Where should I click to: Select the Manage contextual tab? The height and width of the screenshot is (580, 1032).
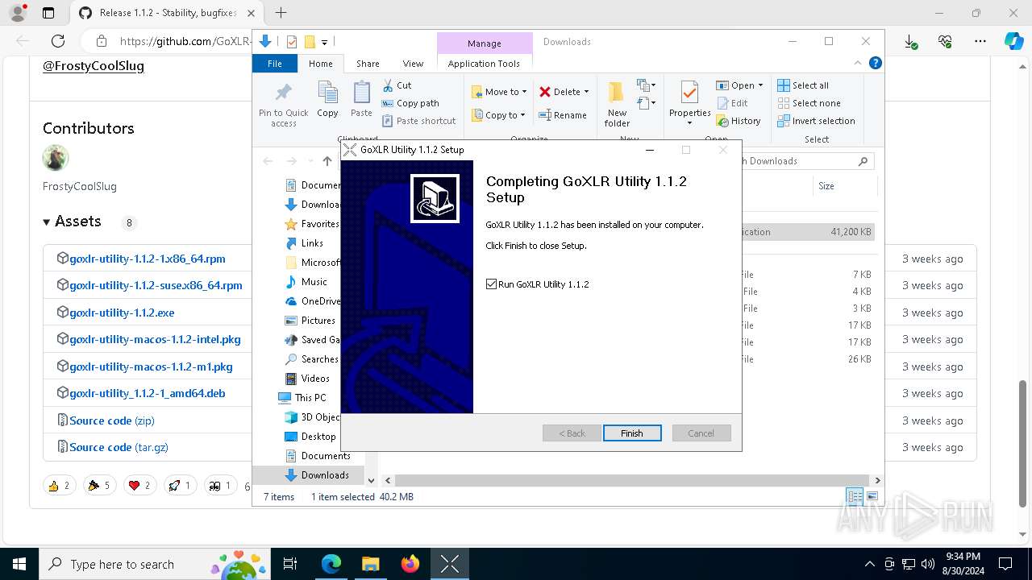[x=485, y=43]
